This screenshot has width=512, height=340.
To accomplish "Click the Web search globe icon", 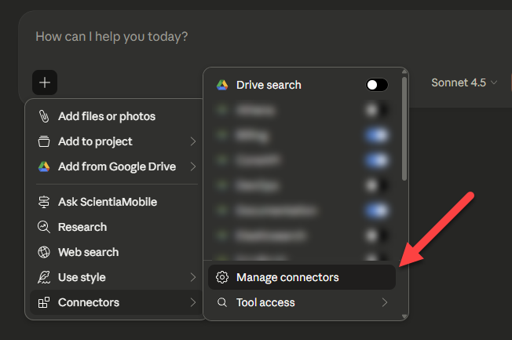I will click(x=44, y=252).
